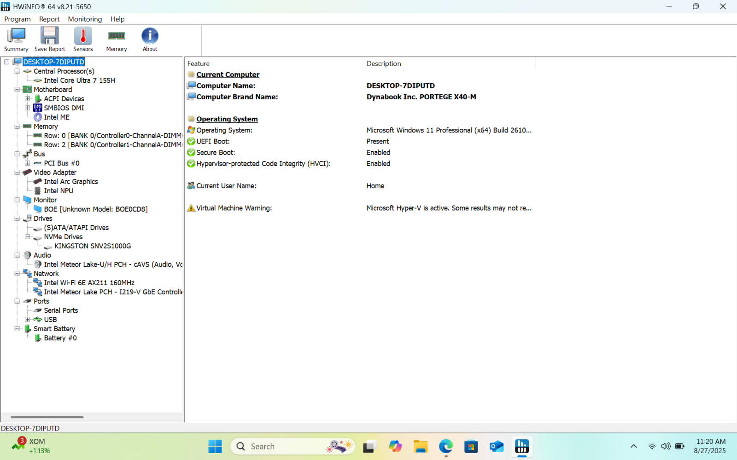Select Intel I219-V GbE Controller entry
The image size is (737, 460).
click(x=113, y=292)
